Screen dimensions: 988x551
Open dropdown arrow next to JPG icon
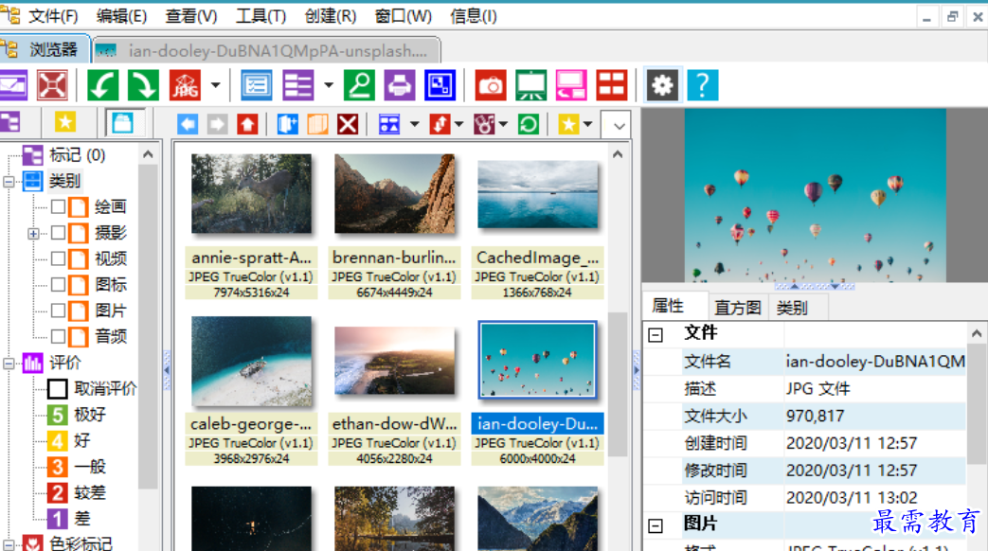point(215,85)
